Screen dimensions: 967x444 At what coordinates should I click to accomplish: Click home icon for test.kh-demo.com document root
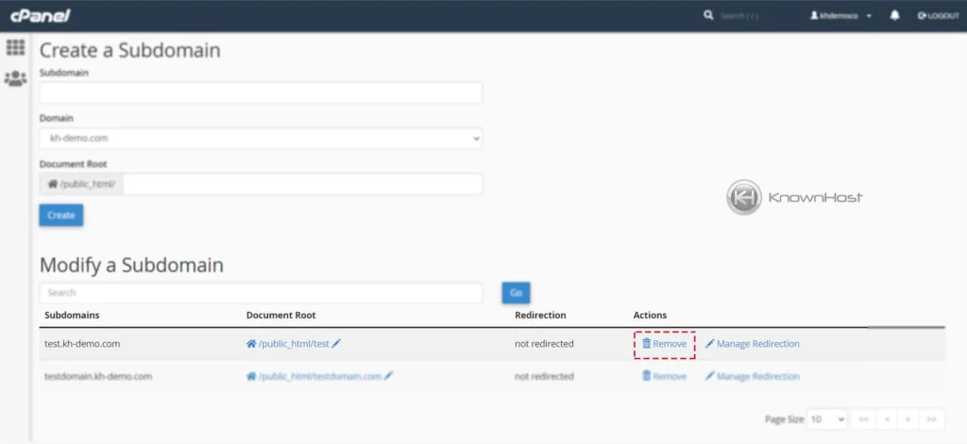coord(251,344)
